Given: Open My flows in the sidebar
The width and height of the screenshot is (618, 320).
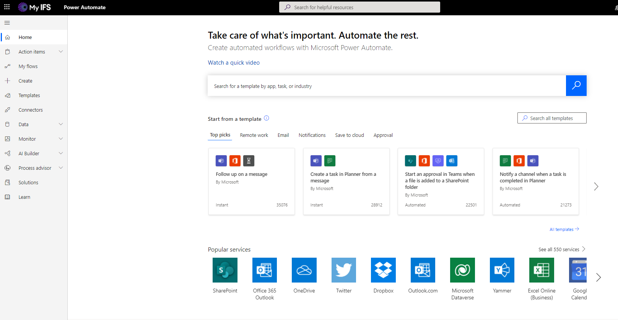Looking at the screenshot, I should pyautogui.click(x=28, y=67).
